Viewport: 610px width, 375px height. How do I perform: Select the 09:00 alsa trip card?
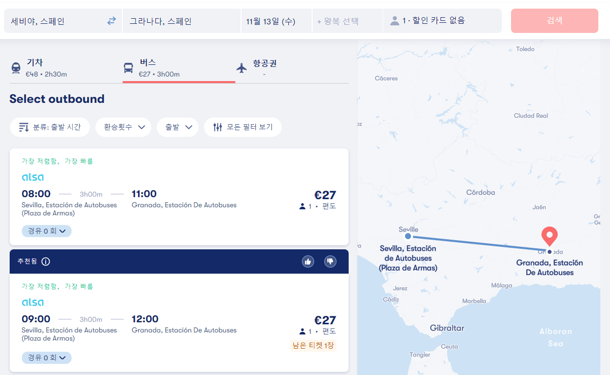(x=179, y=322)
